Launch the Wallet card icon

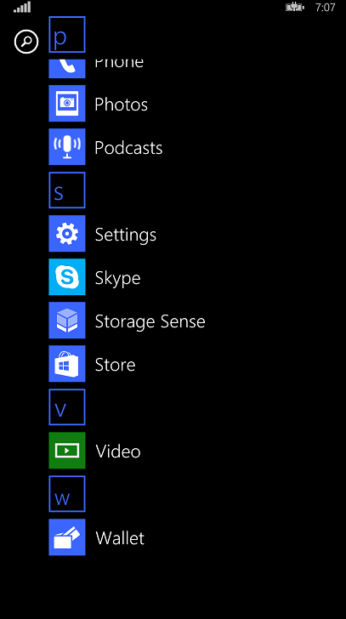coord(67,537)
